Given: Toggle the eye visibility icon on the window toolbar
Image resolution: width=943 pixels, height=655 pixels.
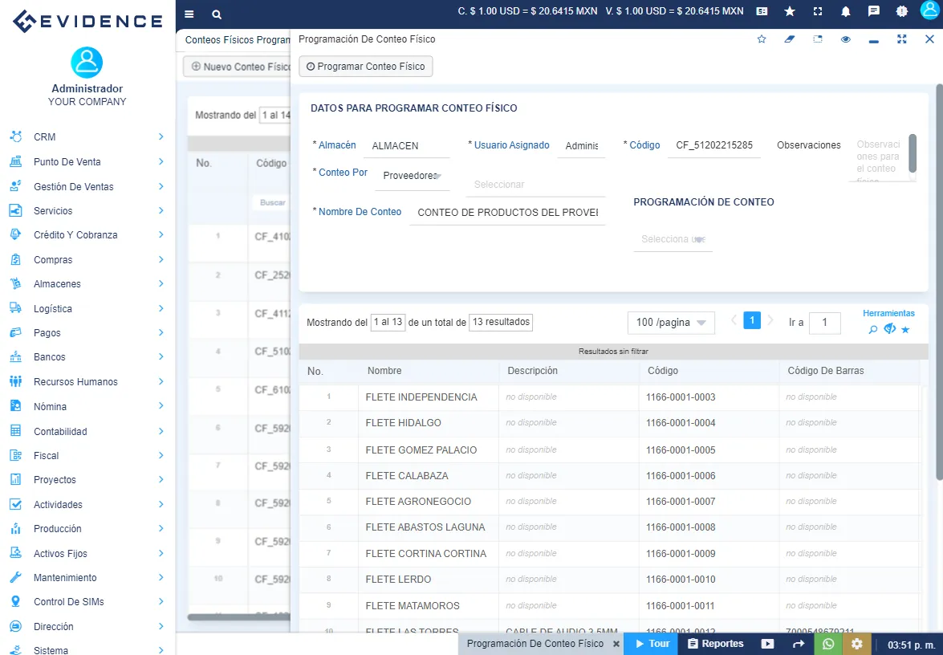Looking at the screenshot, I should pyautogui.click(x=845, y=39).
